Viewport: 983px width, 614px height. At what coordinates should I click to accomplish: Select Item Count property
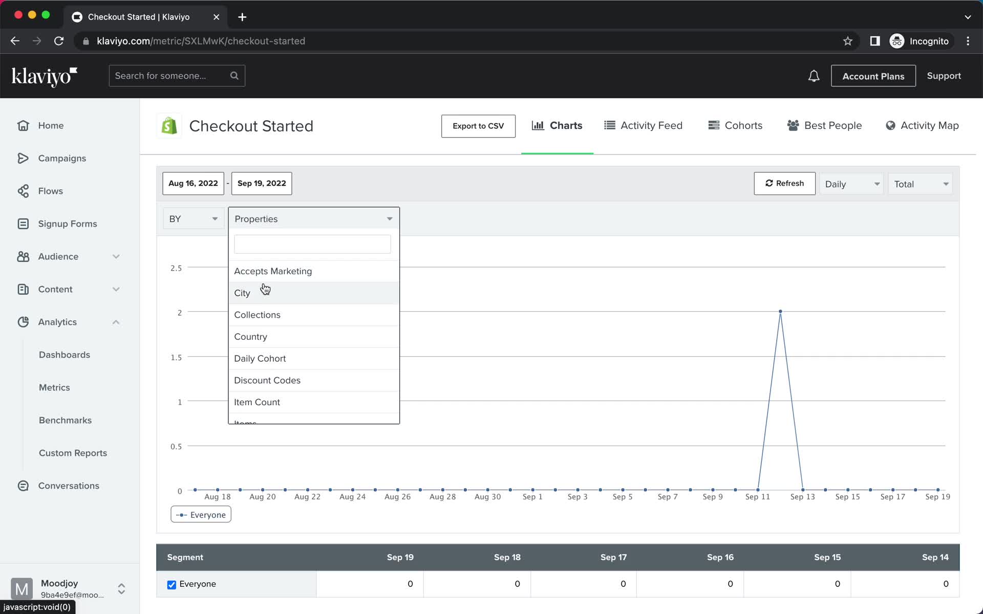[x=314, y=402]
